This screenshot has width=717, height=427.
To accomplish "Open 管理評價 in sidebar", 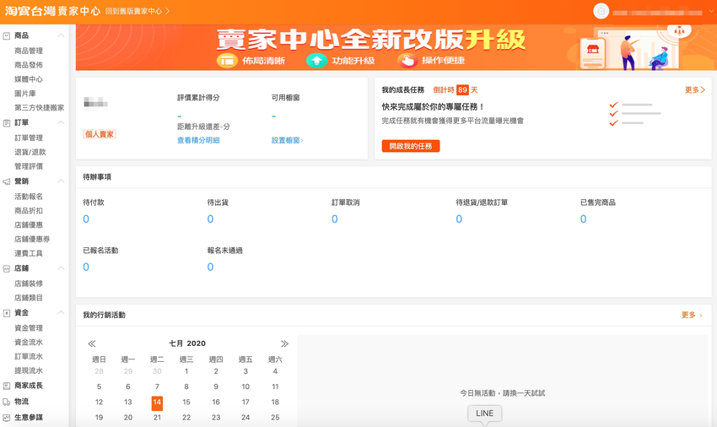I will pyautogui.click(x=29, y=166).
